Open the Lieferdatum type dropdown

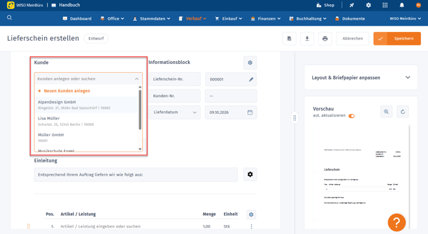(x=174, y=113)
